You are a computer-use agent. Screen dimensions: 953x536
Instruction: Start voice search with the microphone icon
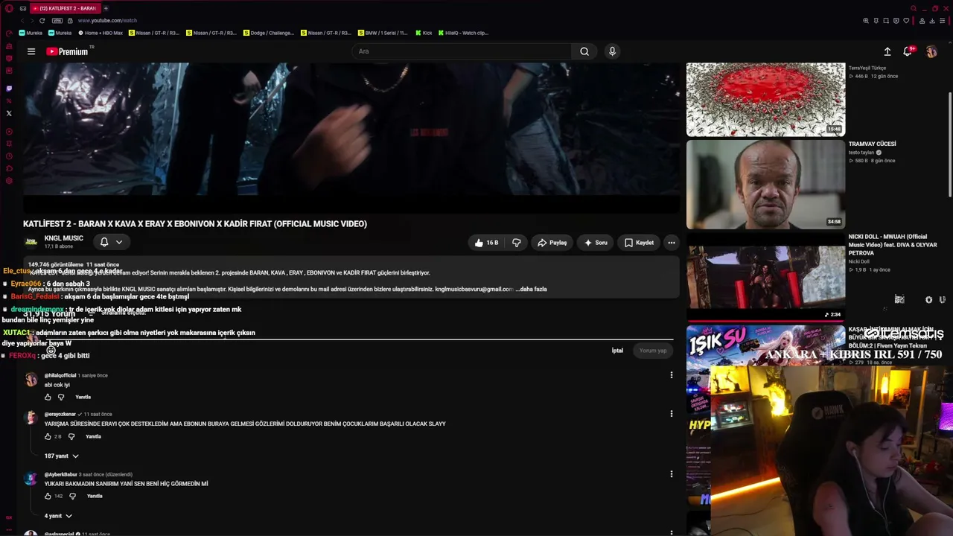click(x=612, y=51)
